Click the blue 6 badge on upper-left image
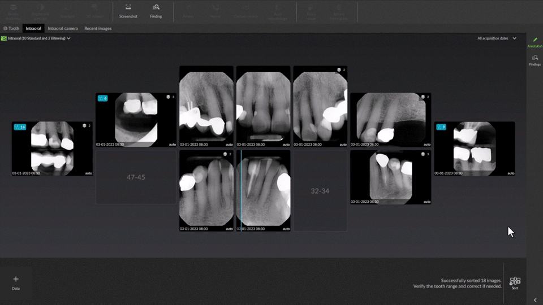Viewport: 543px width, 305px height. point(102,98)
